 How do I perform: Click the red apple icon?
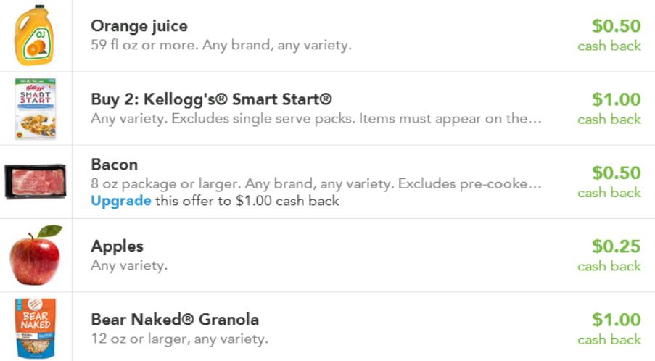(35, 255)
